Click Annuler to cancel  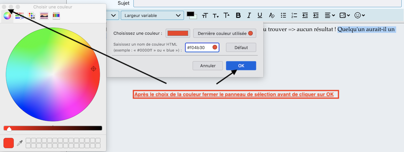[x=208, y=66]
